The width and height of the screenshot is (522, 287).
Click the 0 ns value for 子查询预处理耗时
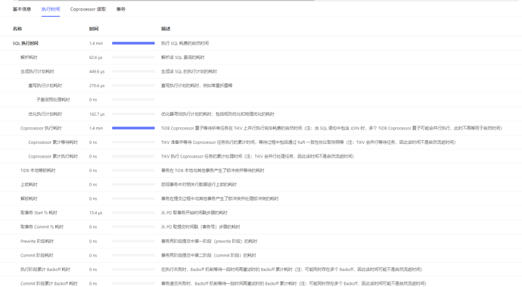(x=93, y=100)
